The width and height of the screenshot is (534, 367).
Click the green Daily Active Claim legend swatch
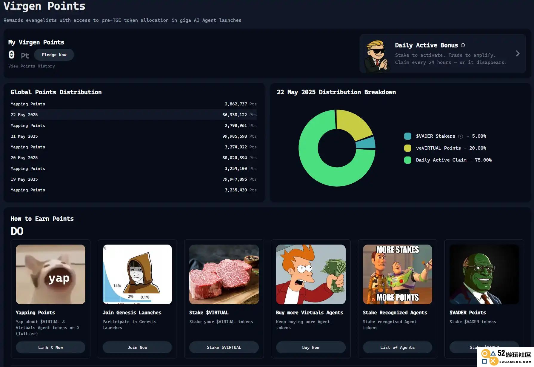[407, 160]
